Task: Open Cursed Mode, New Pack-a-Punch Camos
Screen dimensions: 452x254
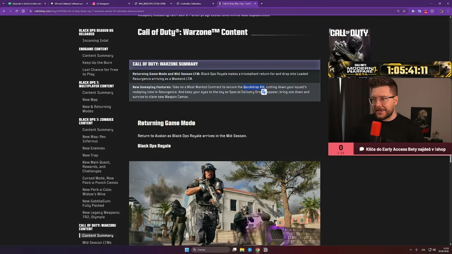Action: pyautogui.click(x=100, y=180)
